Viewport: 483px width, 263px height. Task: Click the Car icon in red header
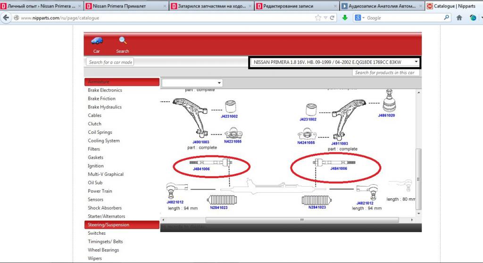(x=97, y=41)
